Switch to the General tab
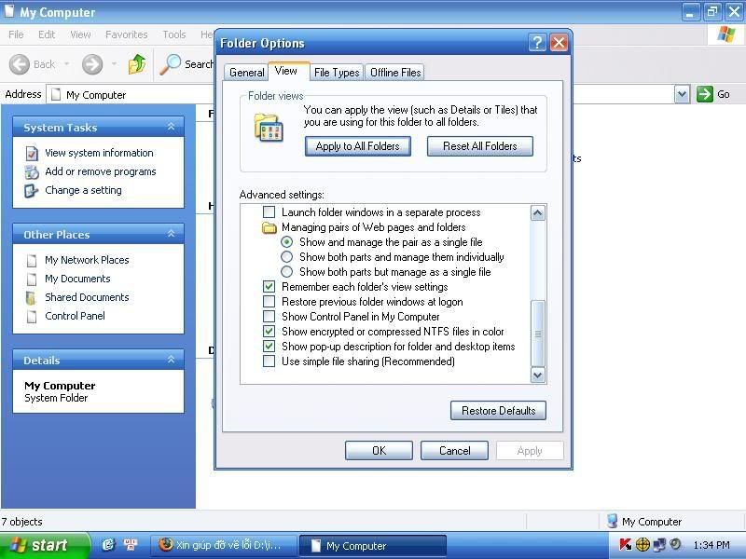Image resolution: width=746 pixels, height=559 pixels. (x=246, y=73)
